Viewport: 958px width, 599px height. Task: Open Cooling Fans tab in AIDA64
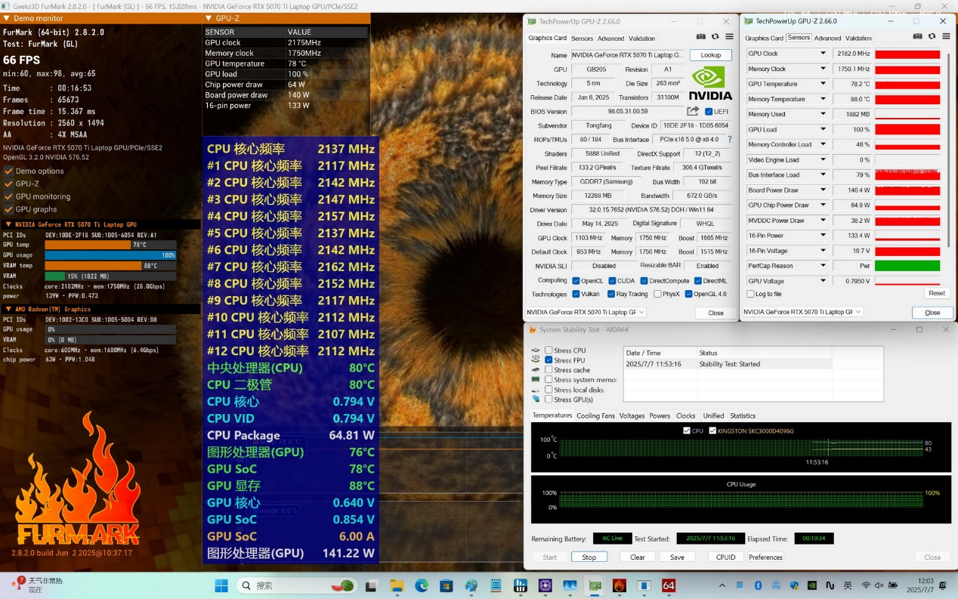tap(595, 415)
